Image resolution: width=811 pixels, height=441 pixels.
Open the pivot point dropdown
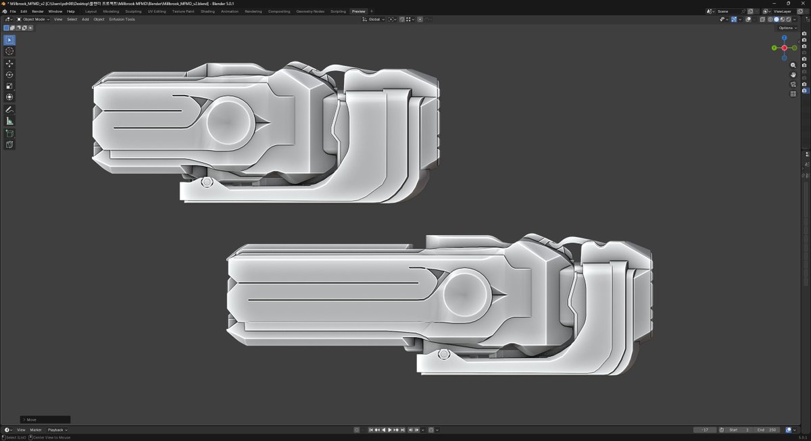pos(391,20)
